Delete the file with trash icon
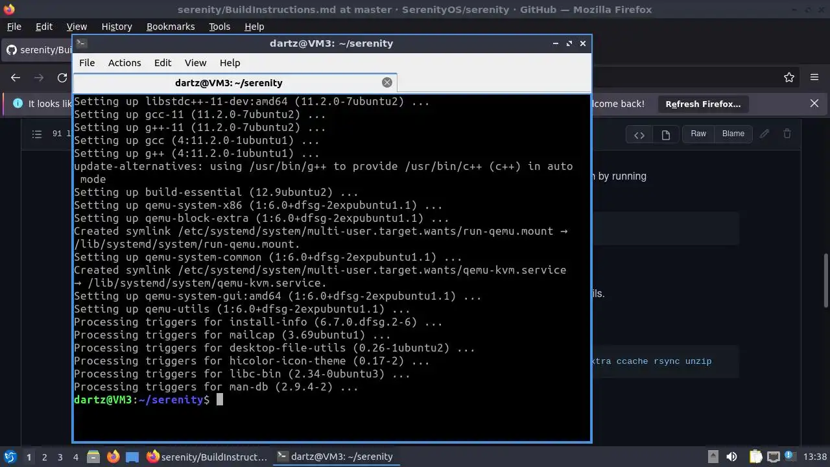This screenshot has width=830, height=467. (787, 134)
